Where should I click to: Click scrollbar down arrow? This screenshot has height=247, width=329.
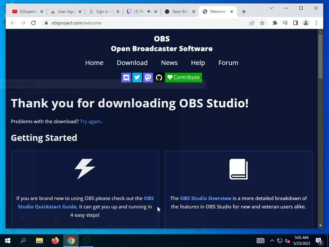coord(320,225)
